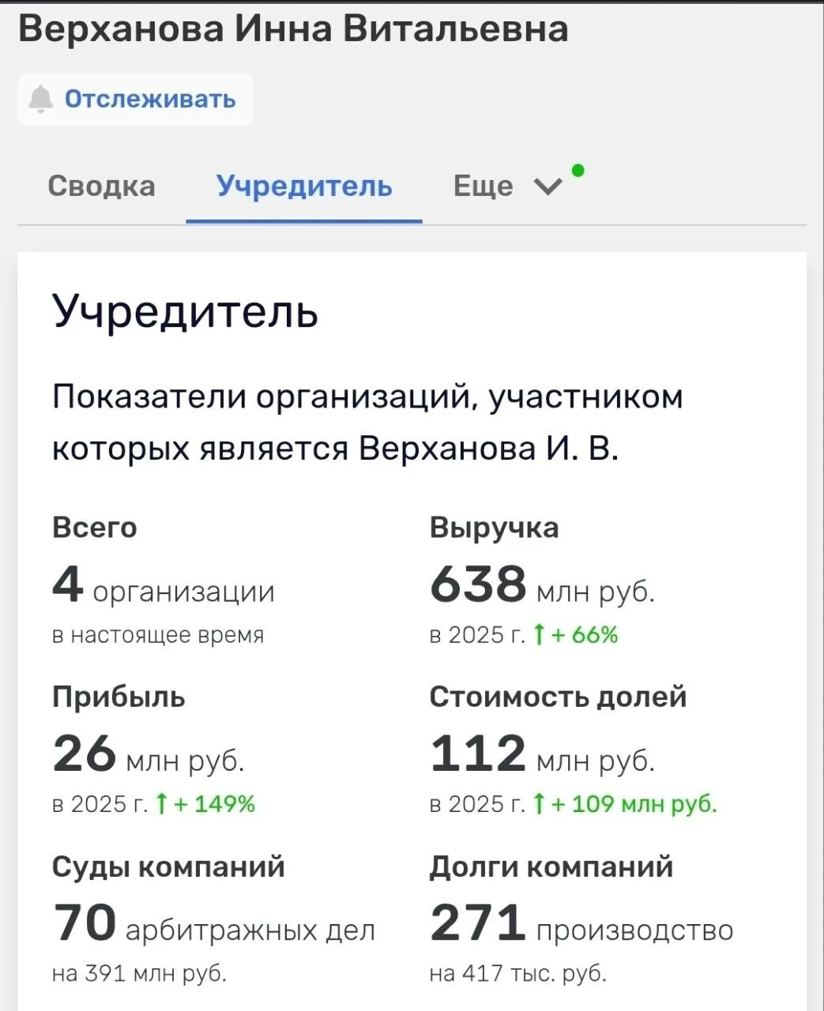The image size is (824, 1011).
Task: Click the Всего label
Action: (x=94, y=528)
